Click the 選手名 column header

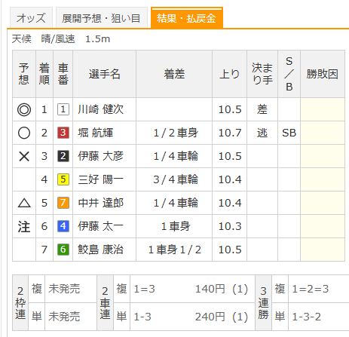pos(105,74)
